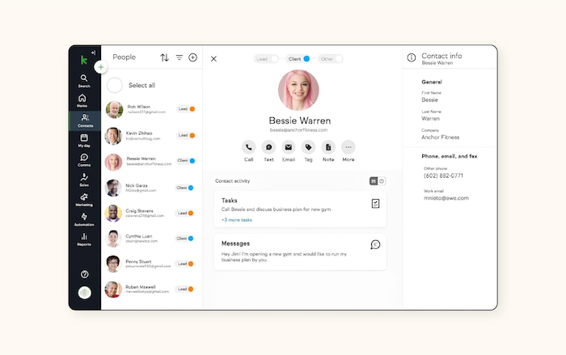566x355 pixels.
Task: Click the Text message icon
Action: point(268,147)
